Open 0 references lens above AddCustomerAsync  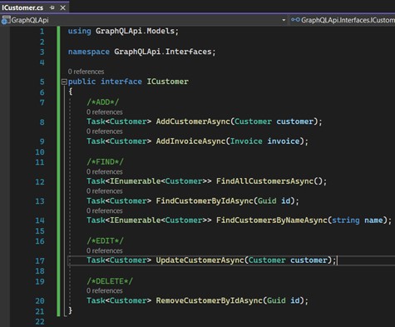[x=105, y=112]
